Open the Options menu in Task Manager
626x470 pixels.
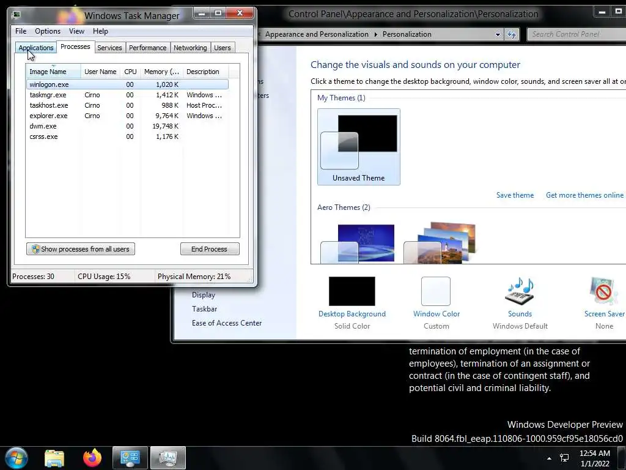point(48,31)
